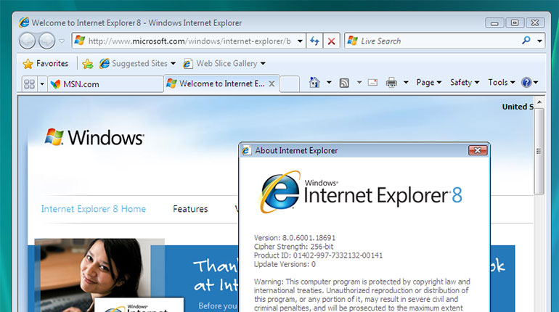
Task: Click the Cipher Strength 256-bit text
Action: click(293, 247)
